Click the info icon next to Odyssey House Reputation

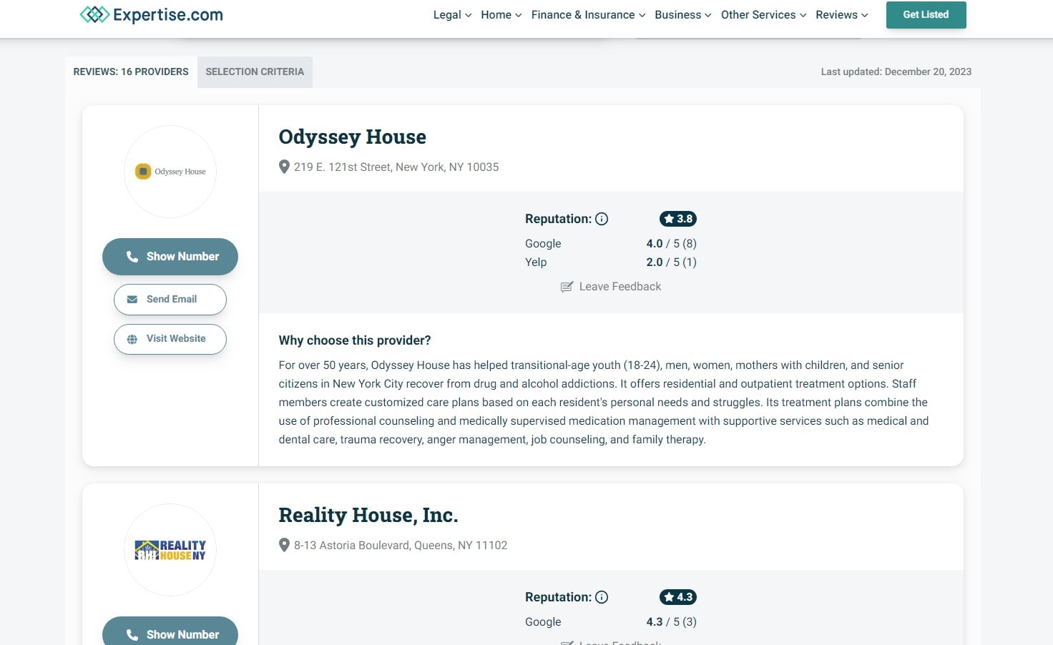[602, 219]
